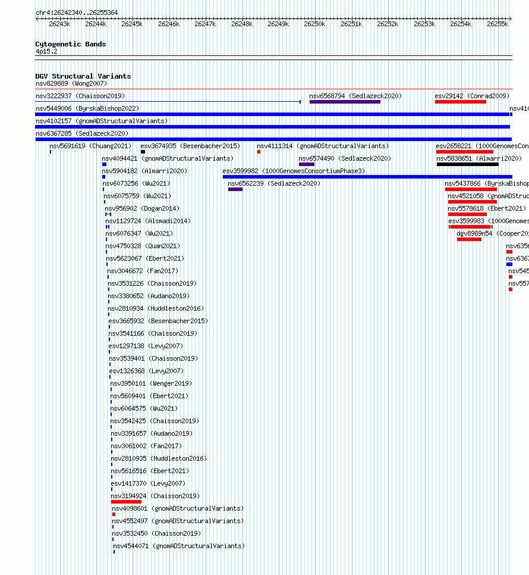Click esv3665932 (Besenbacher2015) label

158,321
